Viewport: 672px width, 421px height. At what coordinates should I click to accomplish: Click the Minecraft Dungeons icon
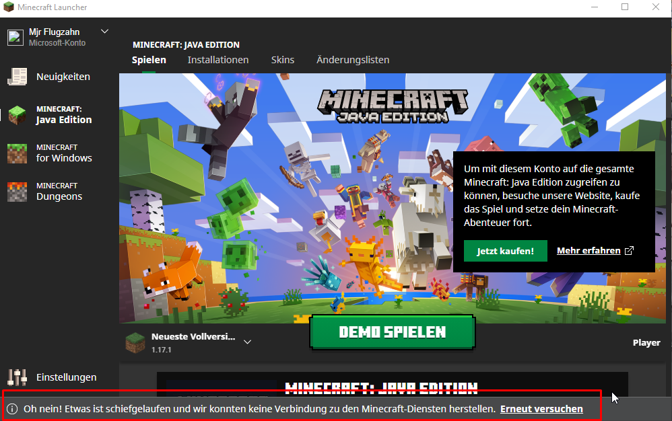pyautogui.click(x=17, y=192)
